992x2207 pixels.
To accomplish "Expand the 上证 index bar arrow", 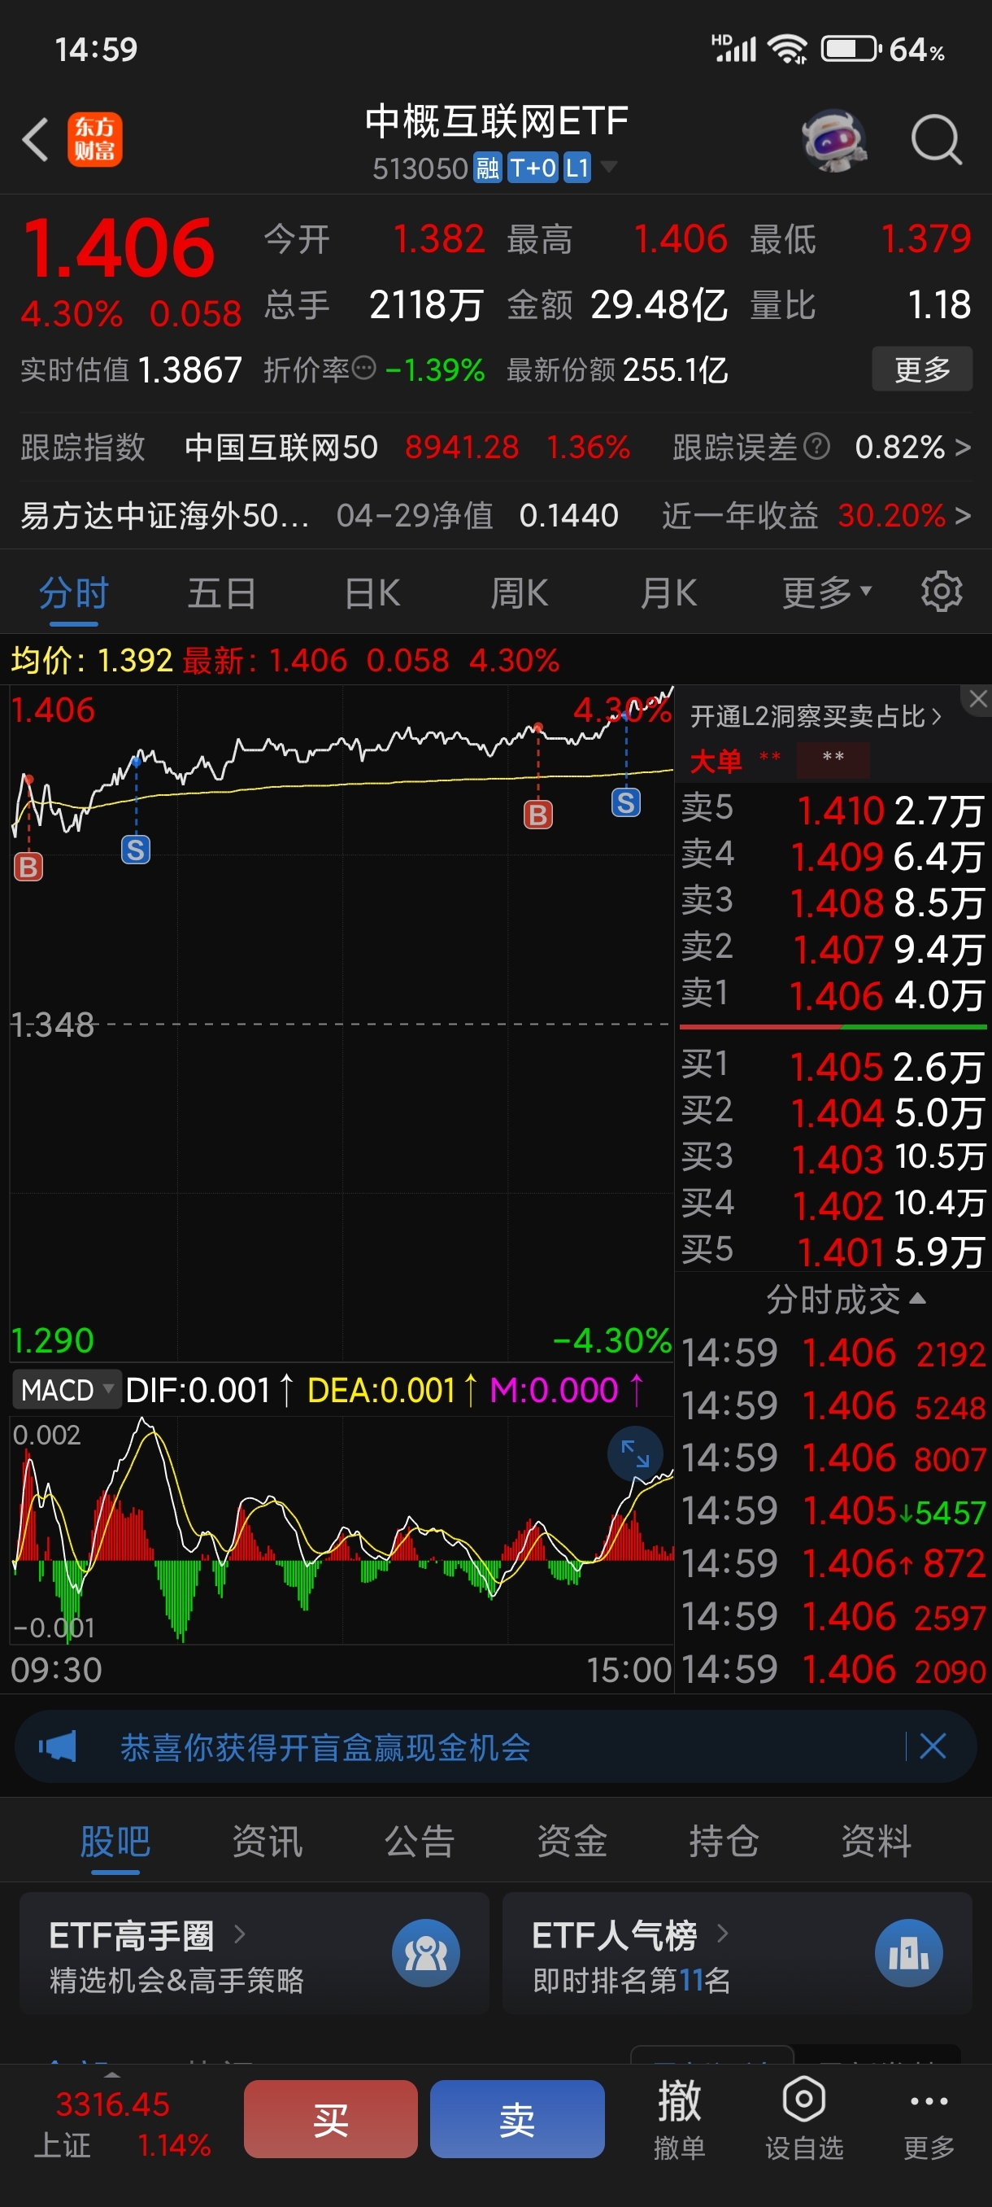I will 112,2075.
